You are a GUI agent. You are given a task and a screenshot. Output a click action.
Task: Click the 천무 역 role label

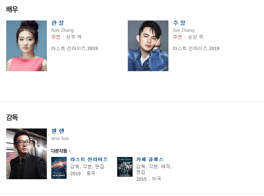click(x=74, y=37)
